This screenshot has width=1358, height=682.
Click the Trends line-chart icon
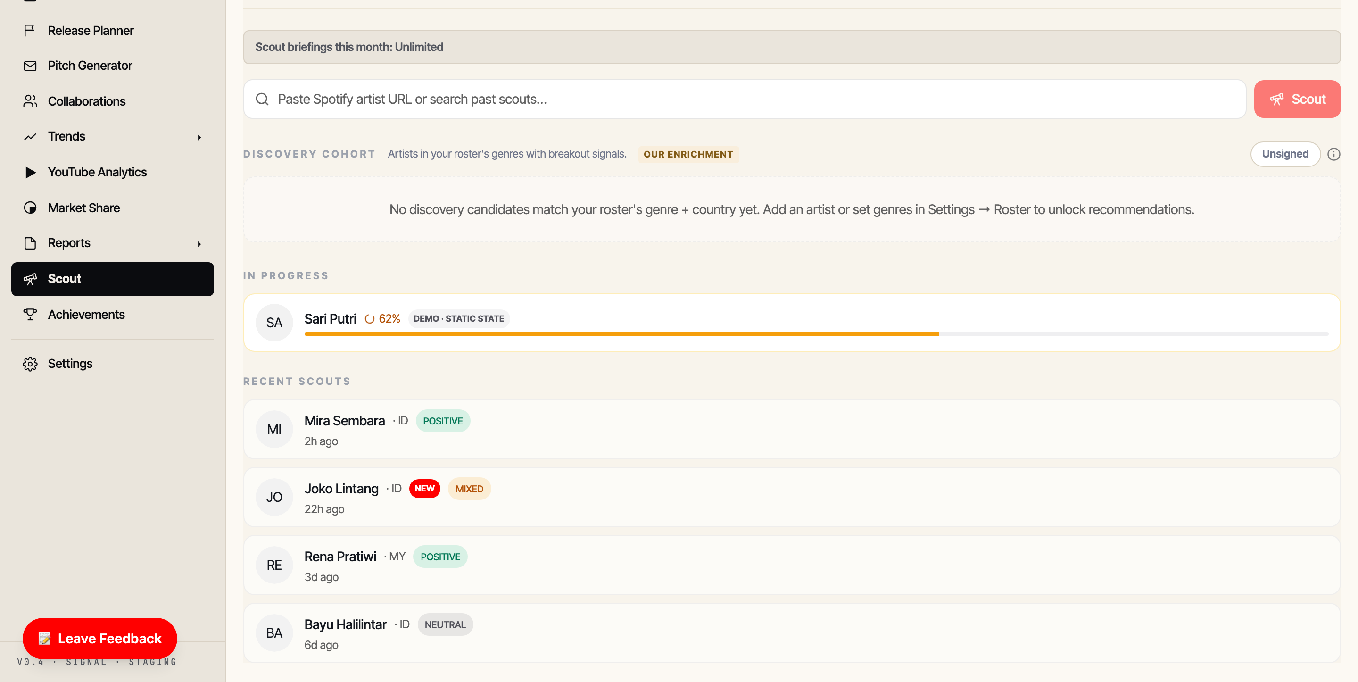(x=30, y=137)
